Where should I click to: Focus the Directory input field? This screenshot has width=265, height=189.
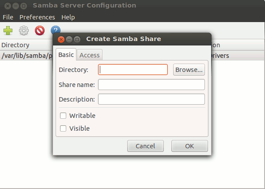tap(133, 70)
